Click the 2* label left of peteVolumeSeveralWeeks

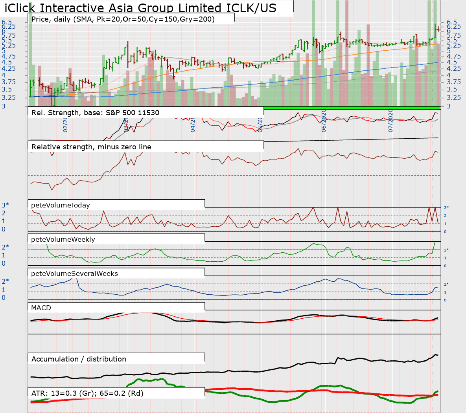(6, 281)
